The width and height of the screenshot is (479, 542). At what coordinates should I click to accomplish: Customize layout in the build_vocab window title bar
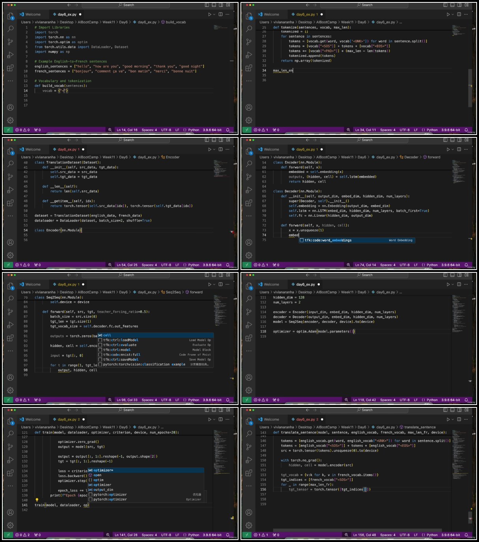228,5
